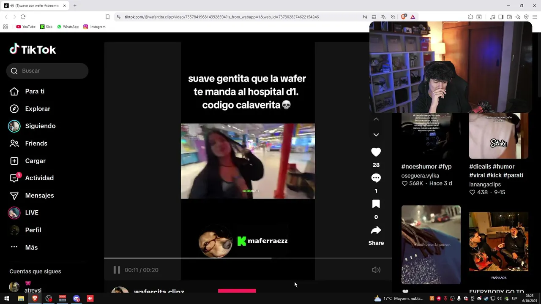Image resolution: width=541 pixels, height=304 pixels.
Task: Open the Explorar page
Action: point(37,109)
